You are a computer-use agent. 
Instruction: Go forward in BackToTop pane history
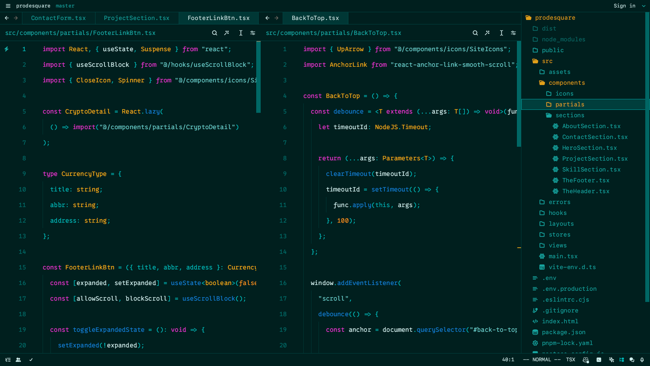coord(277,18)
